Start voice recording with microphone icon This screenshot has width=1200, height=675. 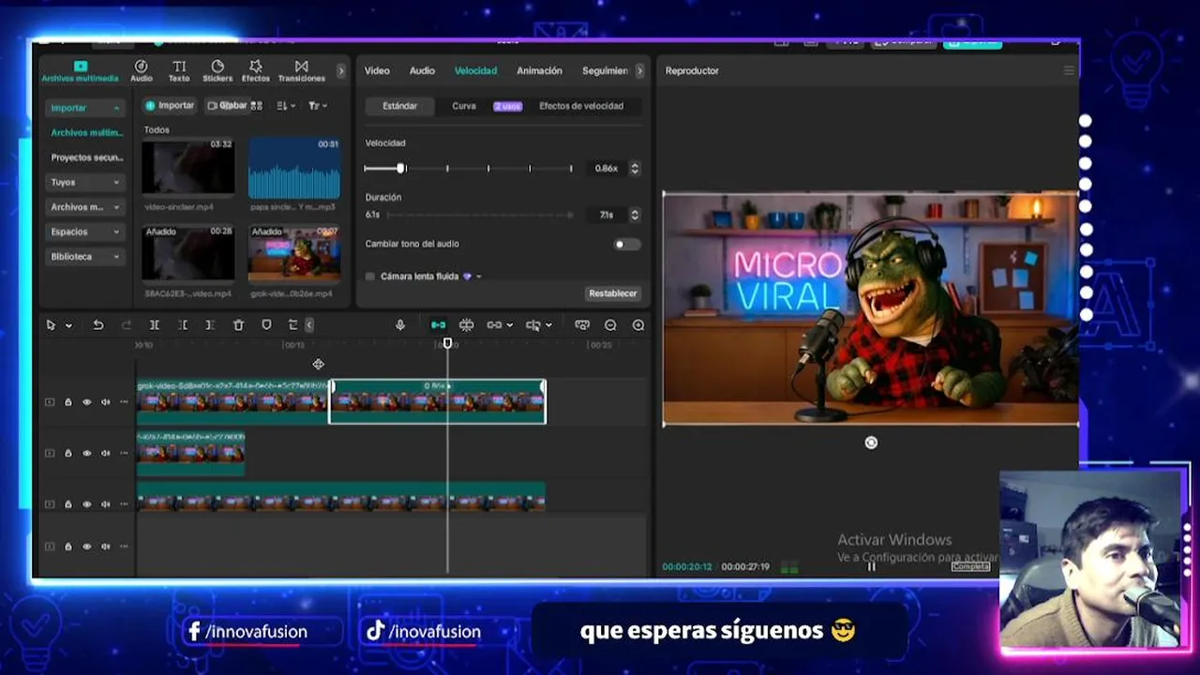pos(400,325)
